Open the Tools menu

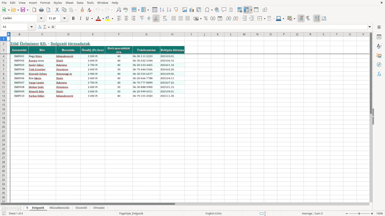coord(90,3)
